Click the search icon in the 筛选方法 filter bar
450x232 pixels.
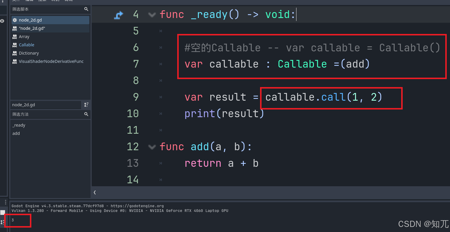[x=86, y=114]
